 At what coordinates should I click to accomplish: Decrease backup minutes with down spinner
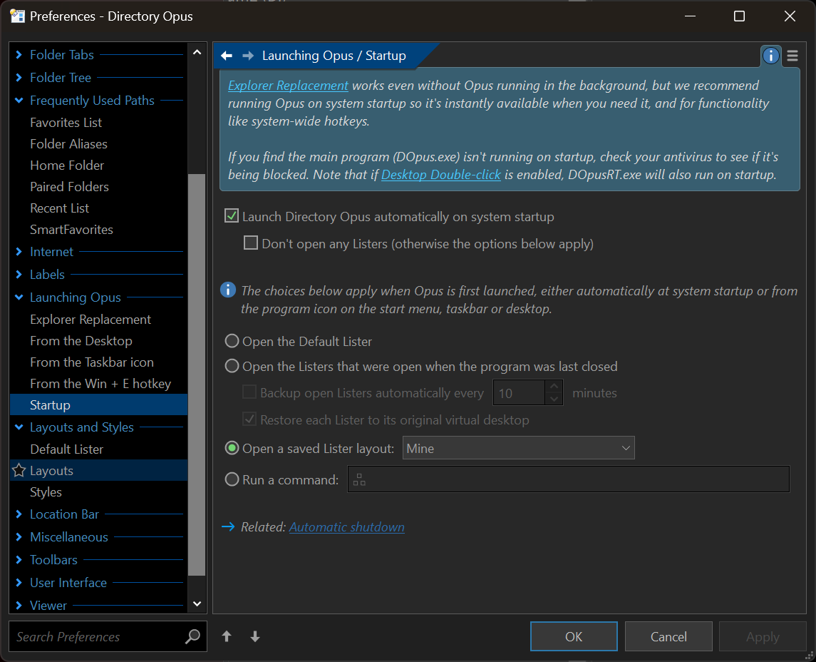pyautogui.click(x=554, y=399)
